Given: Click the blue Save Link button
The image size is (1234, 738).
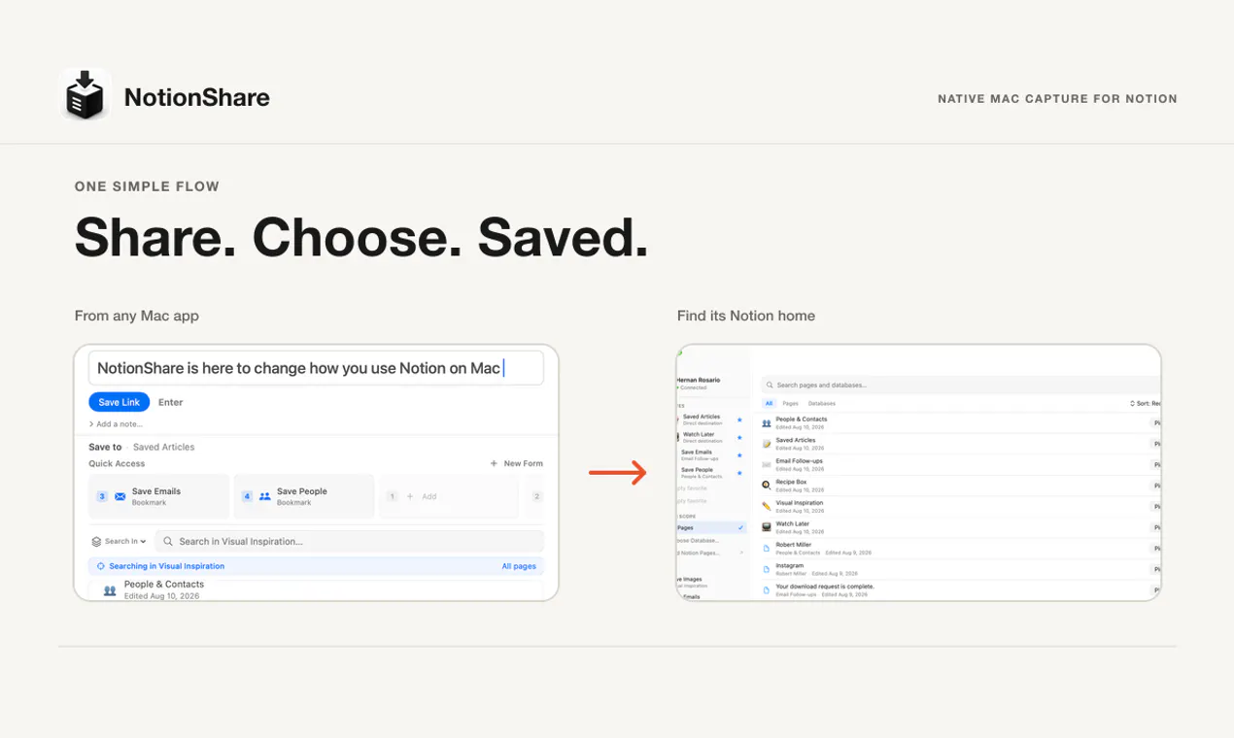Looking at the screenshot, I should (120, 402).
